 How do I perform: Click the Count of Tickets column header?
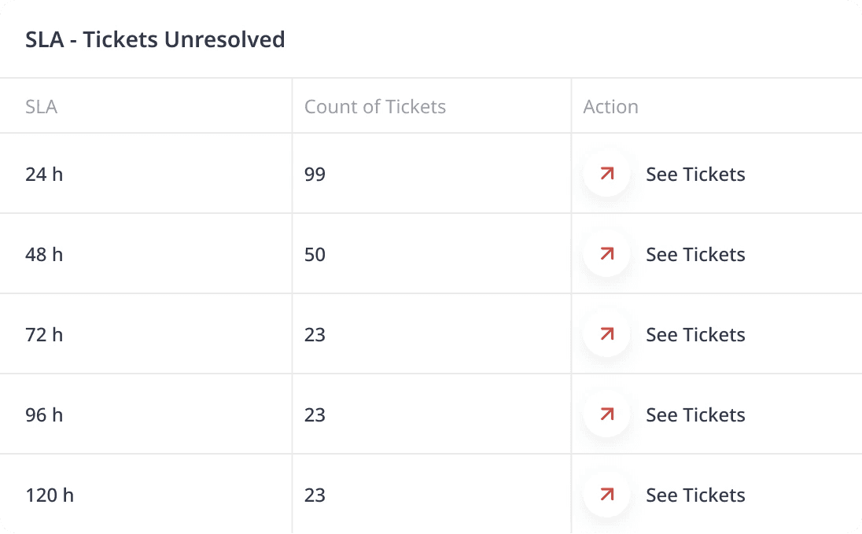click(x=375, y=107)
